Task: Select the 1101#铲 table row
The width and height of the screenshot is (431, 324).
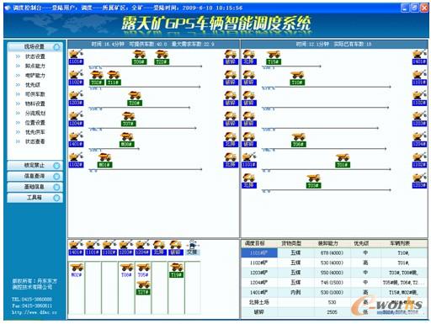Action: pyautogui.click(x=334, y=253)
